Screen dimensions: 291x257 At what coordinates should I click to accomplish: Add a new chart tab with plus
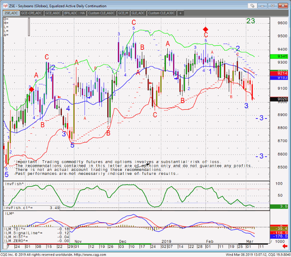pos(180,13)
